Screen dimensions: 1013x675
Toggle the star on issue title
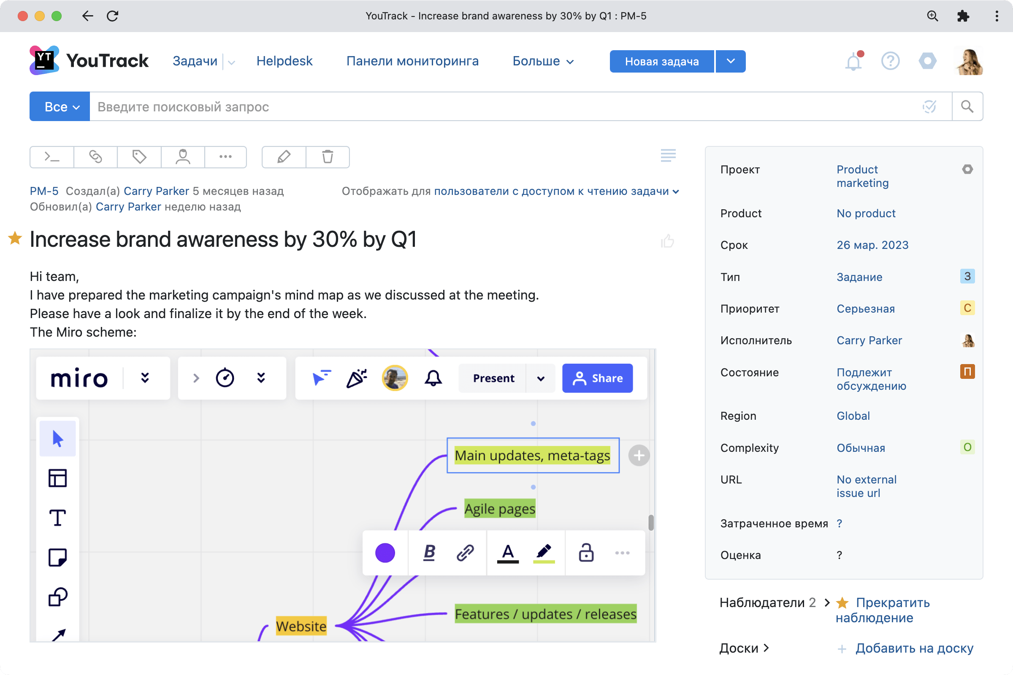pos(15,238)
